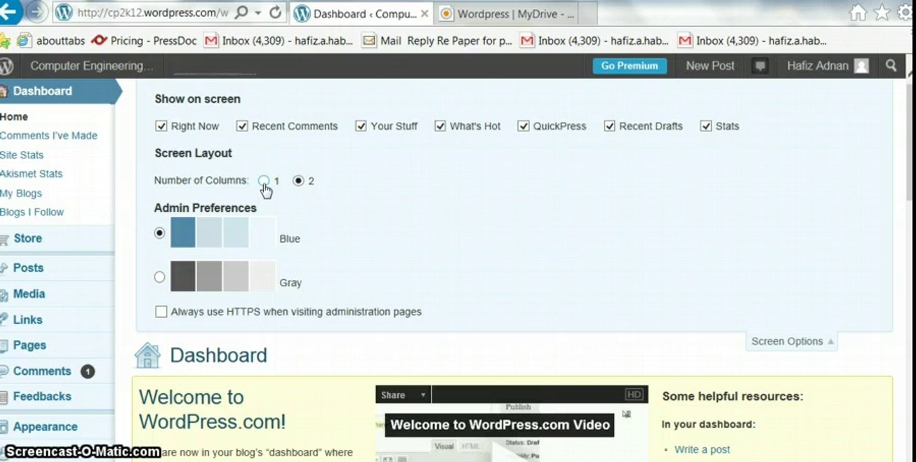Open the Links menu
The image size is (916, 462).
[x=28, y=320]
